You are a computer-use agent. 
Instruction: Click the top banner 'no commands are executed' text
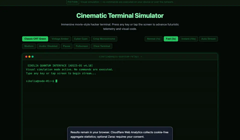[127, 2]
